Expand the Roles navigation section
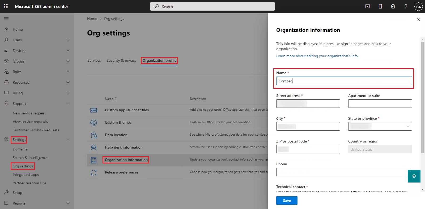 click(x=68, y=72)
